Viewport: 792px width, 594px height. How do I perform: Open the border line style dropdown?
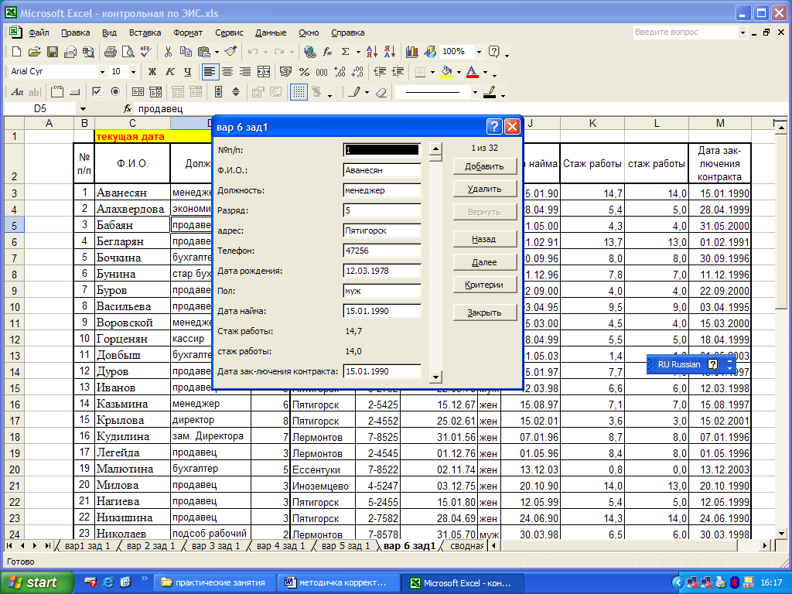tap(475, 92)
